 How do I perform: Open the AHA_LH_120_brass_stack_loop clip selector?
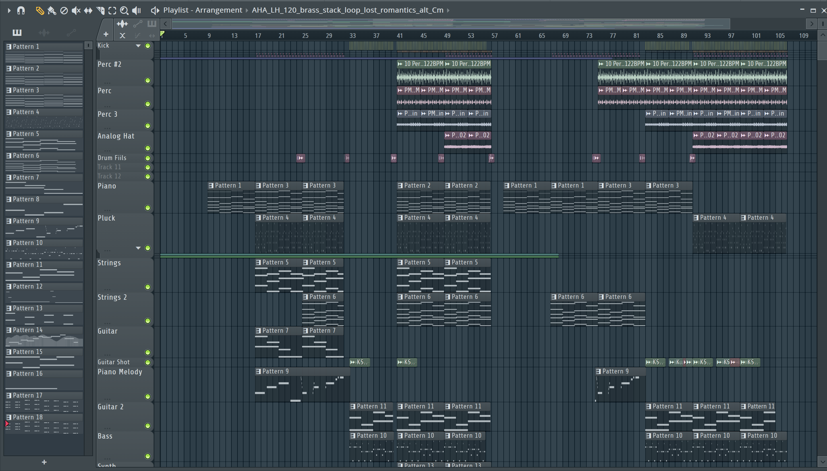click(x=347, y=10)
